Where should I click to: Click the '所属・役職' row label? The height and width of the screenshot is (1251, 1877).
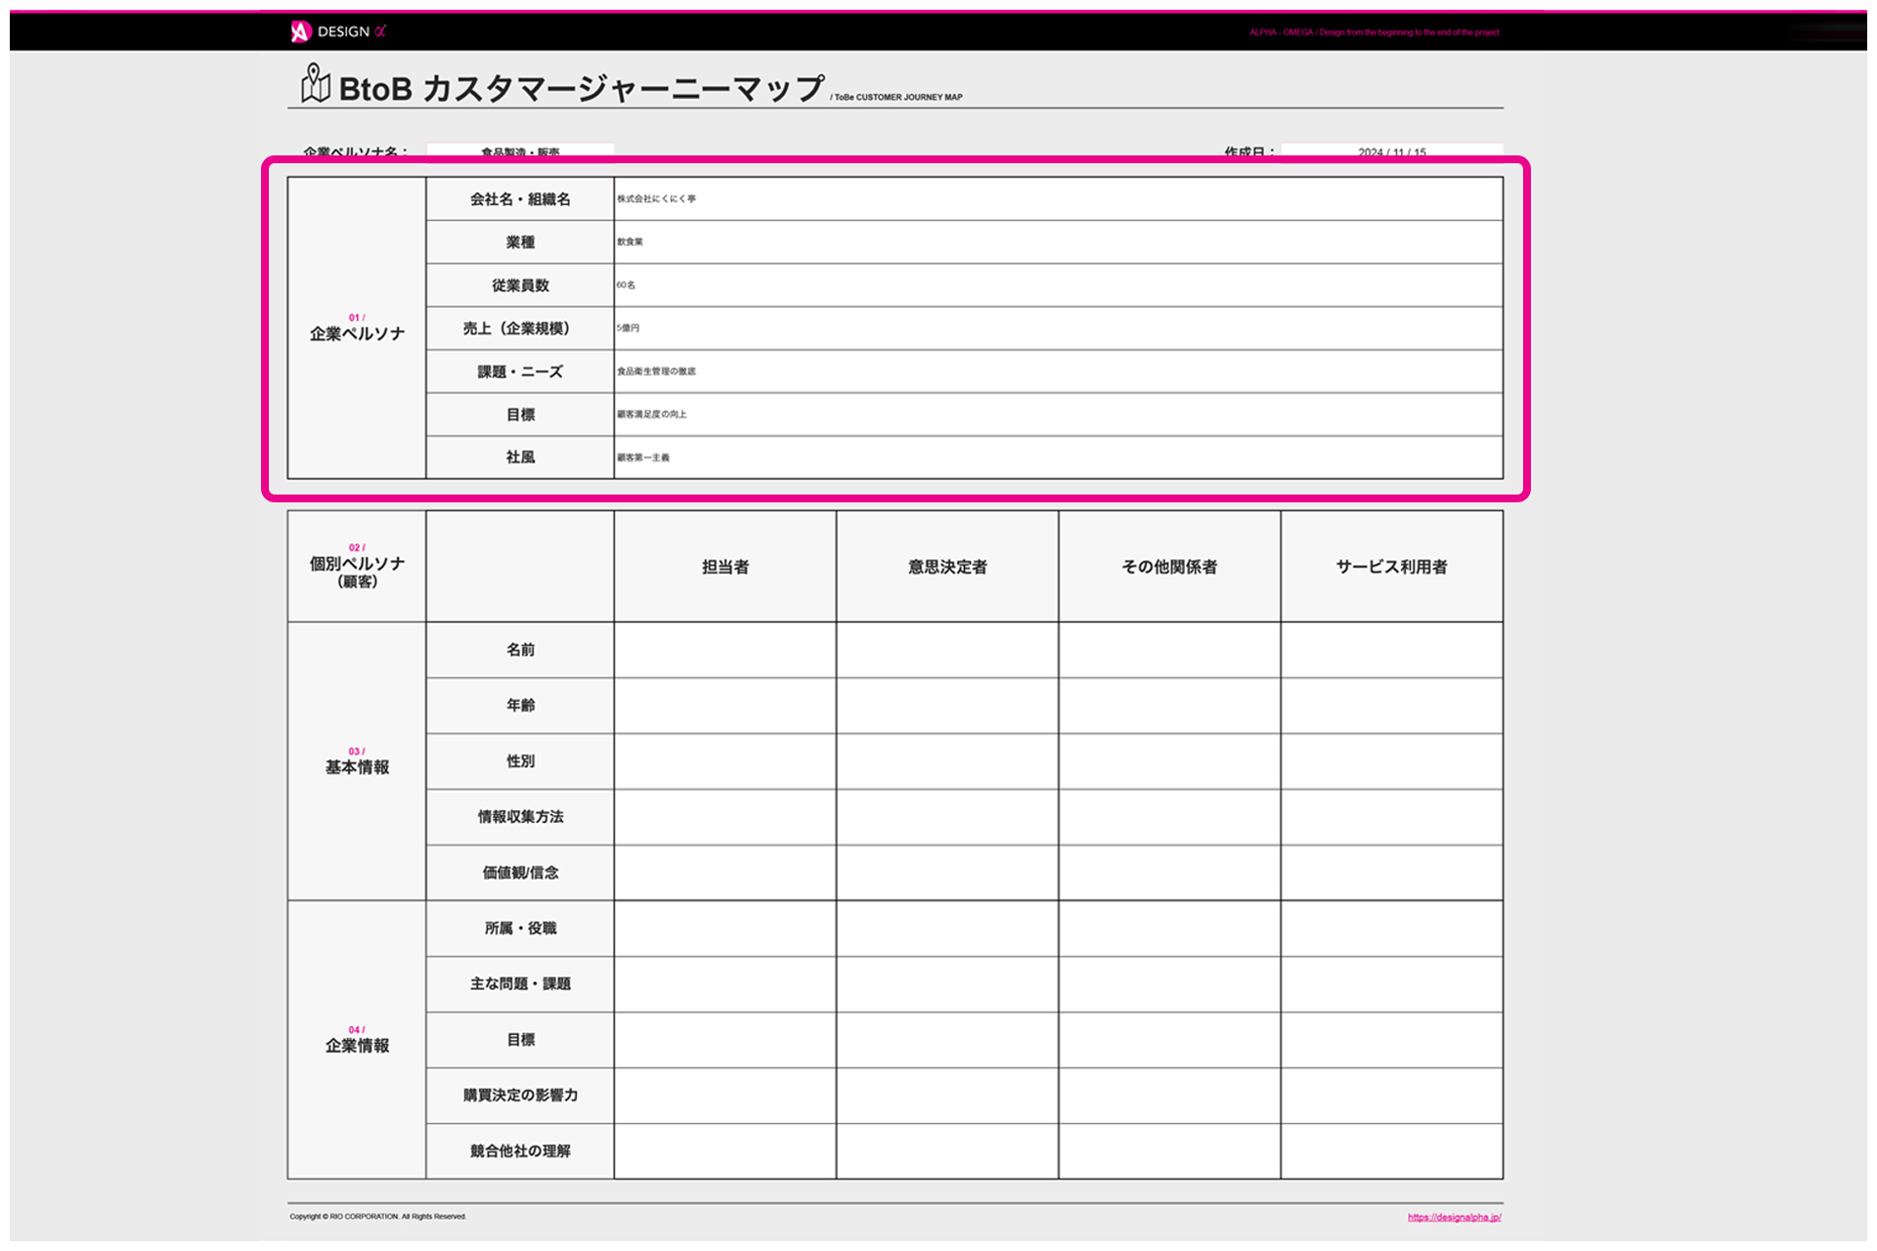(x=520, y=928)
